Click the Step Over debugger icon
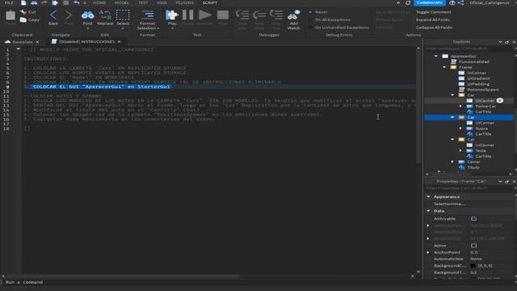 [259, 15]
